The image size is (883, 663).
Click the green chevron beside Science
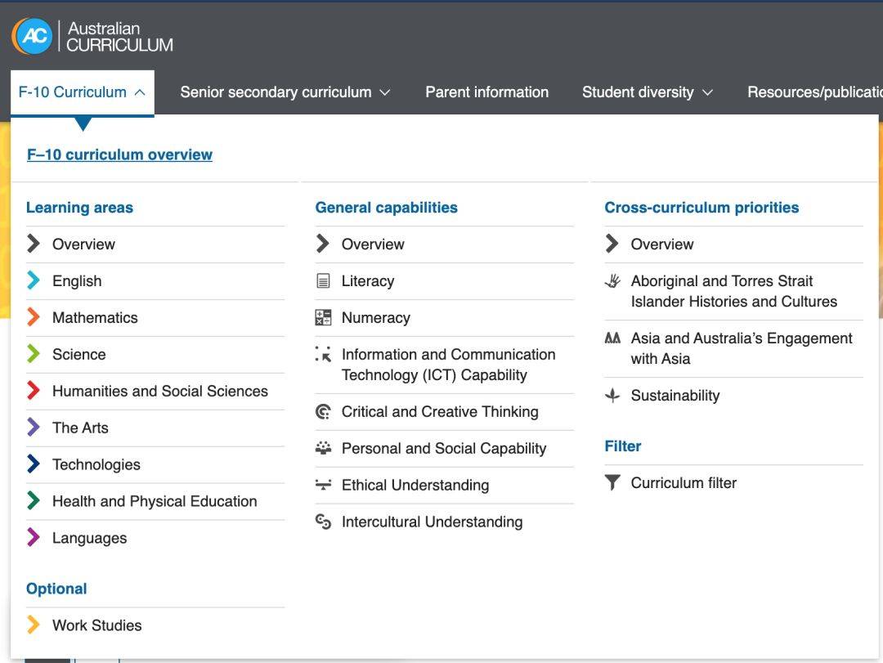point(34,354)
